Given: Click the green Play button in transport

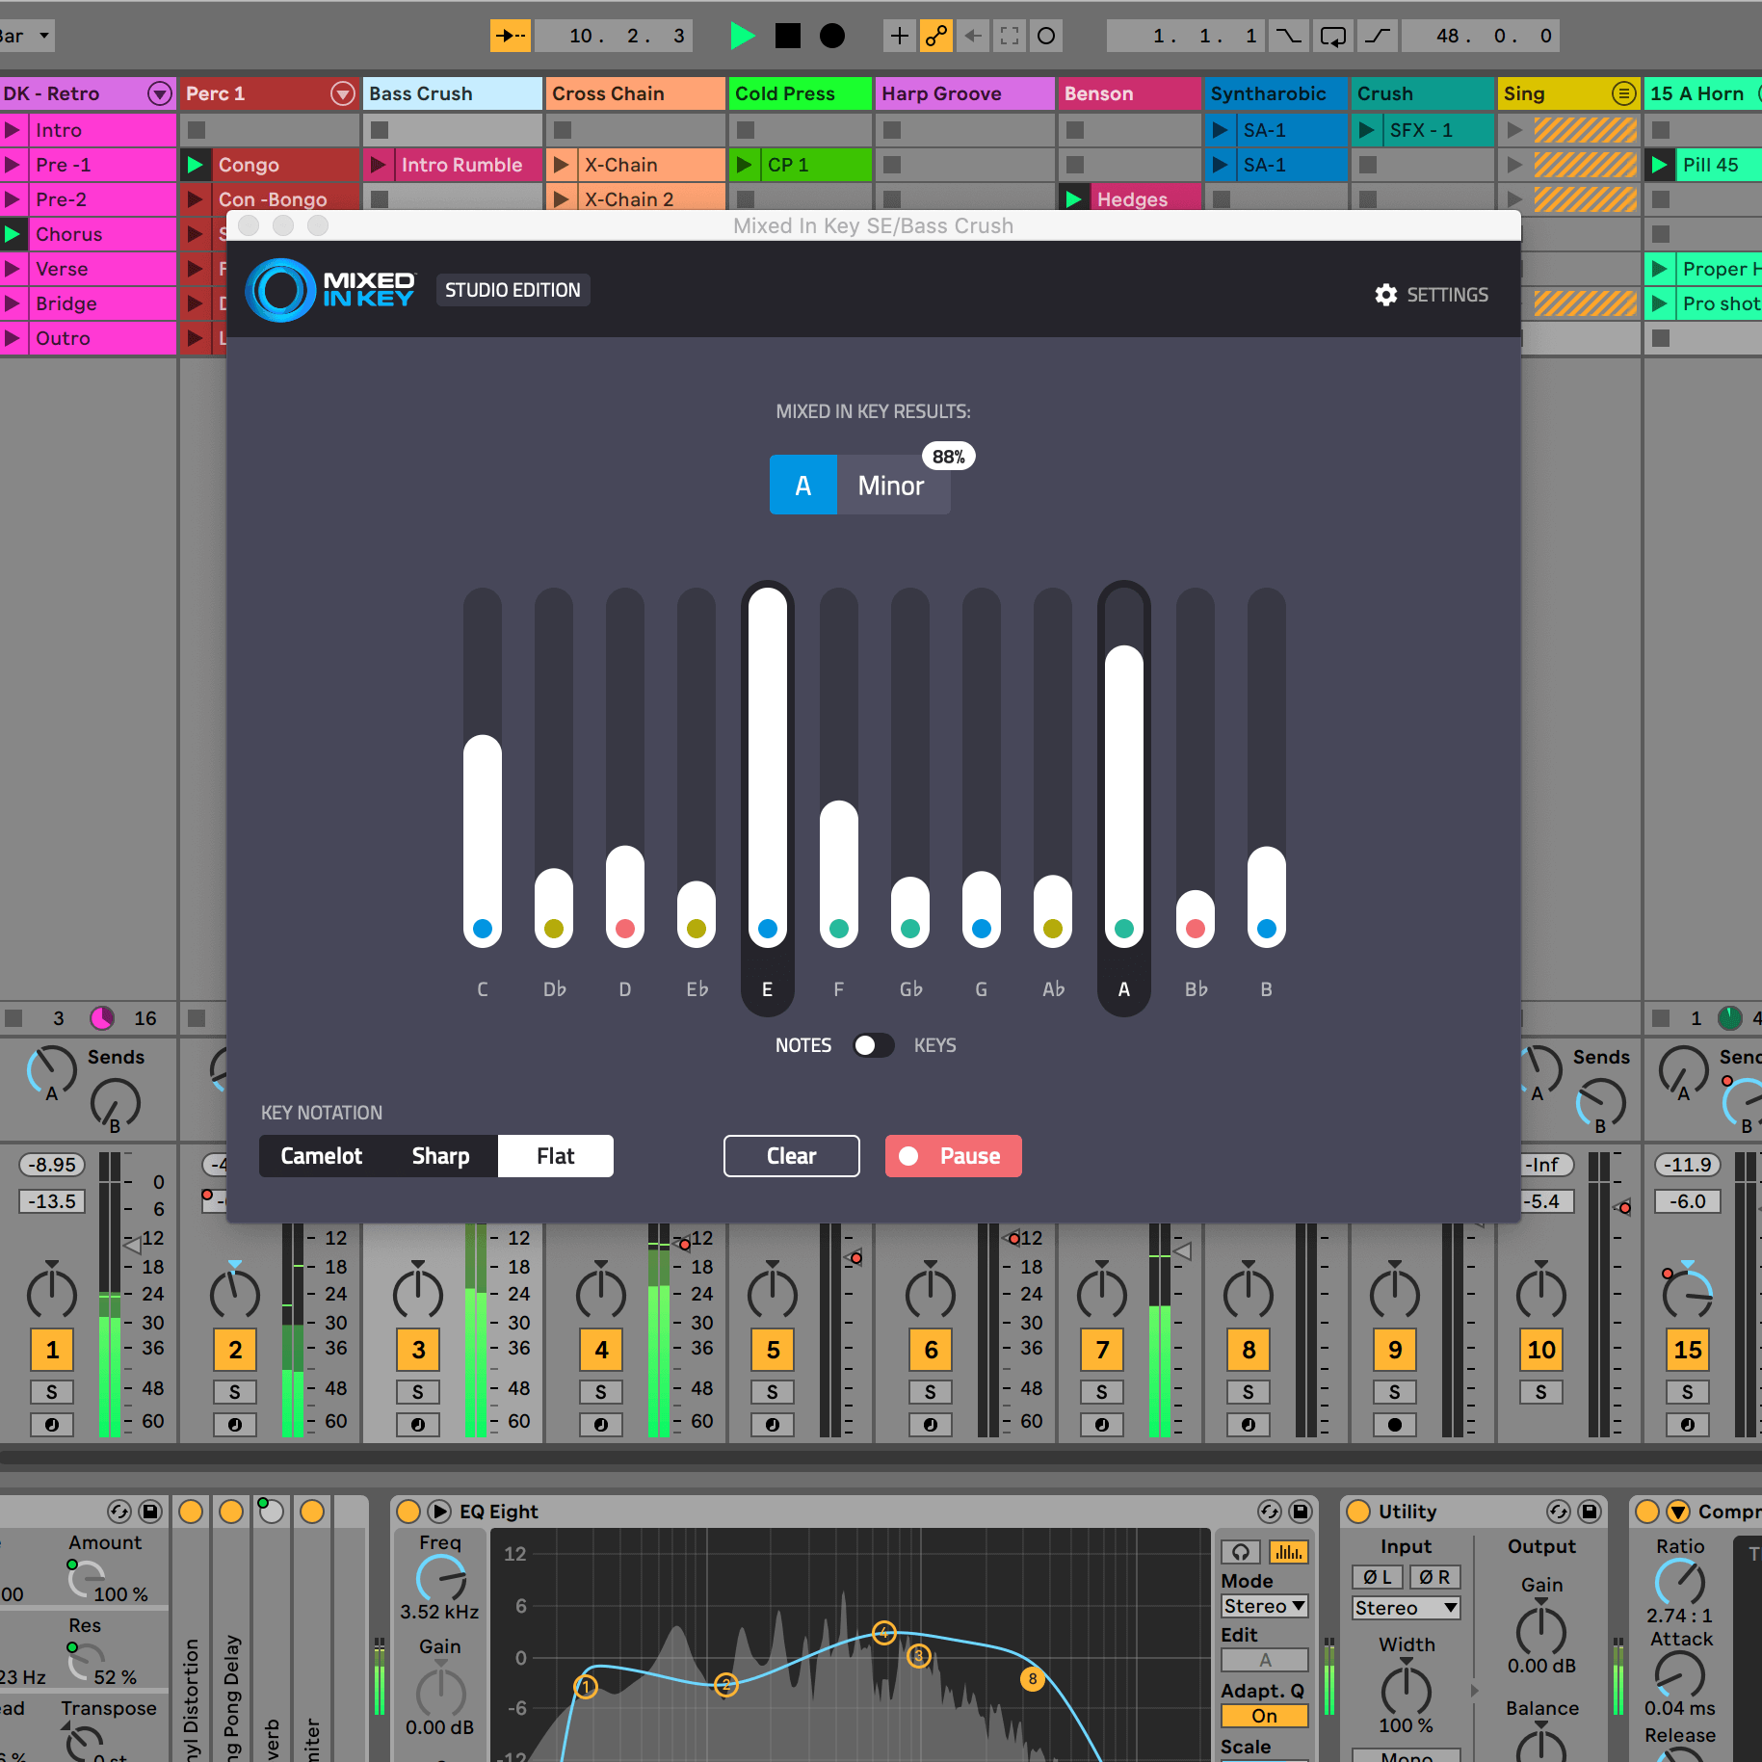Looking at the screenshot, I should (x=741, y=36).
